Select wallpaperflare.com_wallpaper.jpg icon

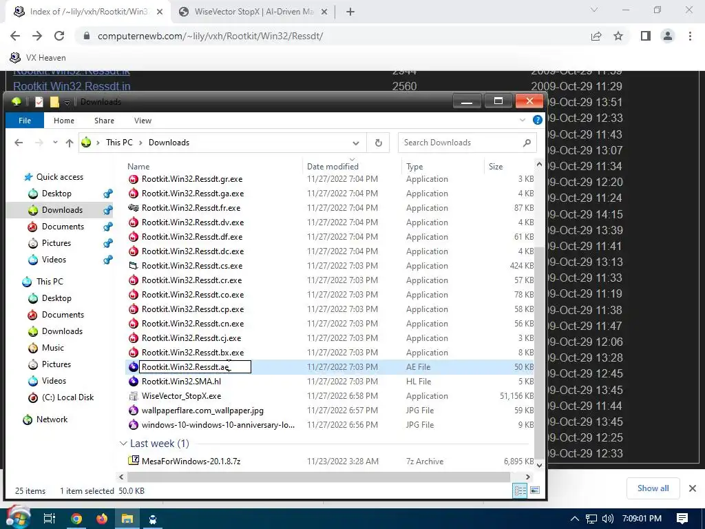point(134,411)
